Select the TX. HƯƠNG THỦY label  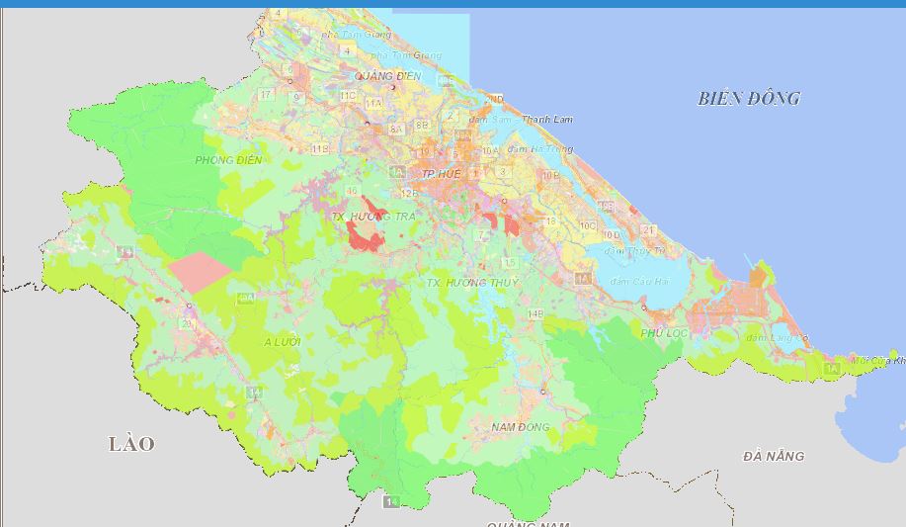471,283
